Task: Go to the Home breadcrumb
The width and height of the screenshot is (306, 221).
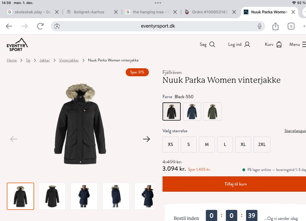Action: tap(12, 60)
